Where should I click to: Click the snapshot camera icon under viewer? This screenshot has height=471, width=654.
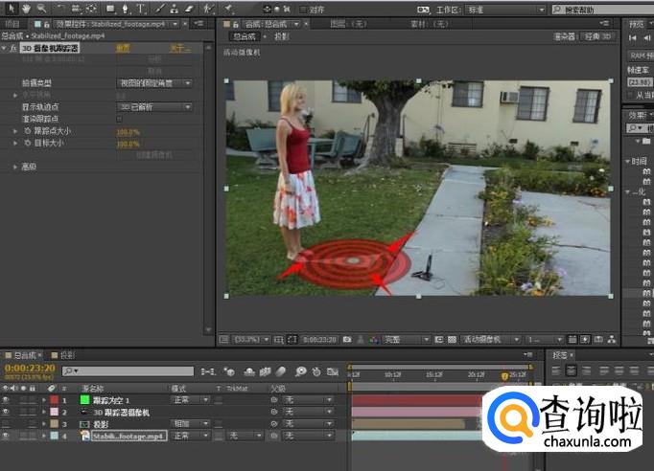click(346, 339)
